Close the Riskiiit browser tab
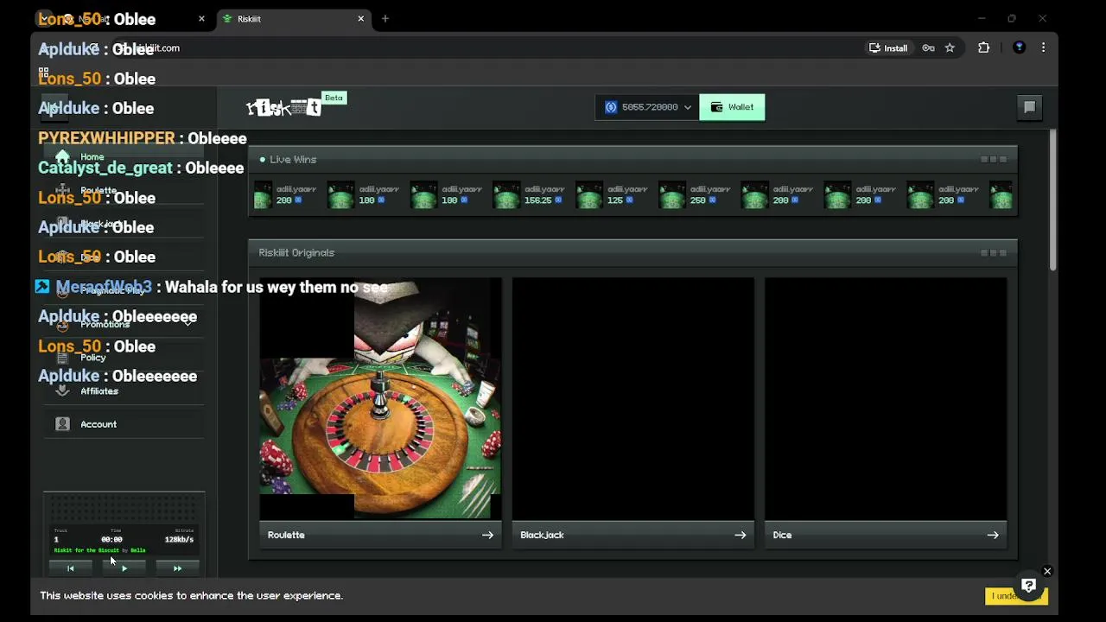 coord(361,18)
